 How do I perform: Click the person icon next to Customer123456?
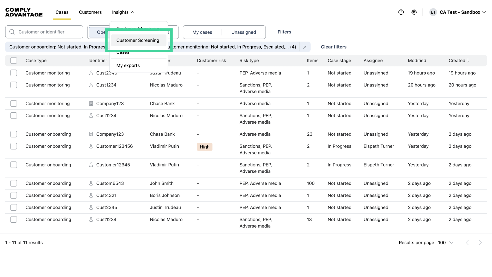click(x=91, y=146)
